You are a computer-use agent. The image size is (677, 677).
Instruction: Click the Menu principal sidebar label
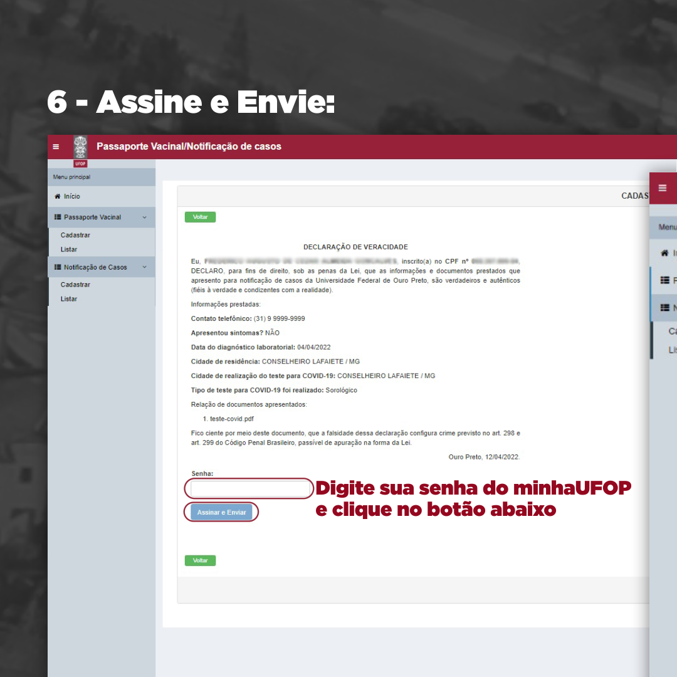(71, 177)
